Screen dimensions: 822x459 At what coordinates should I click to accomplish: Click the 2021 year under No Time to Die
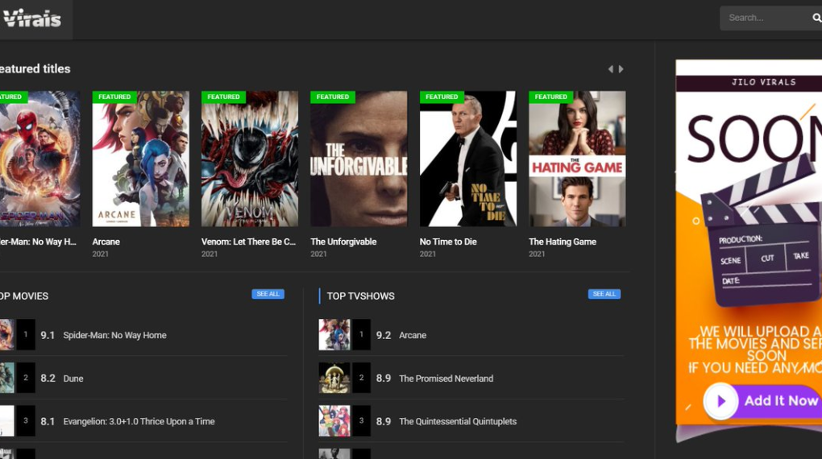pos(427,254)
